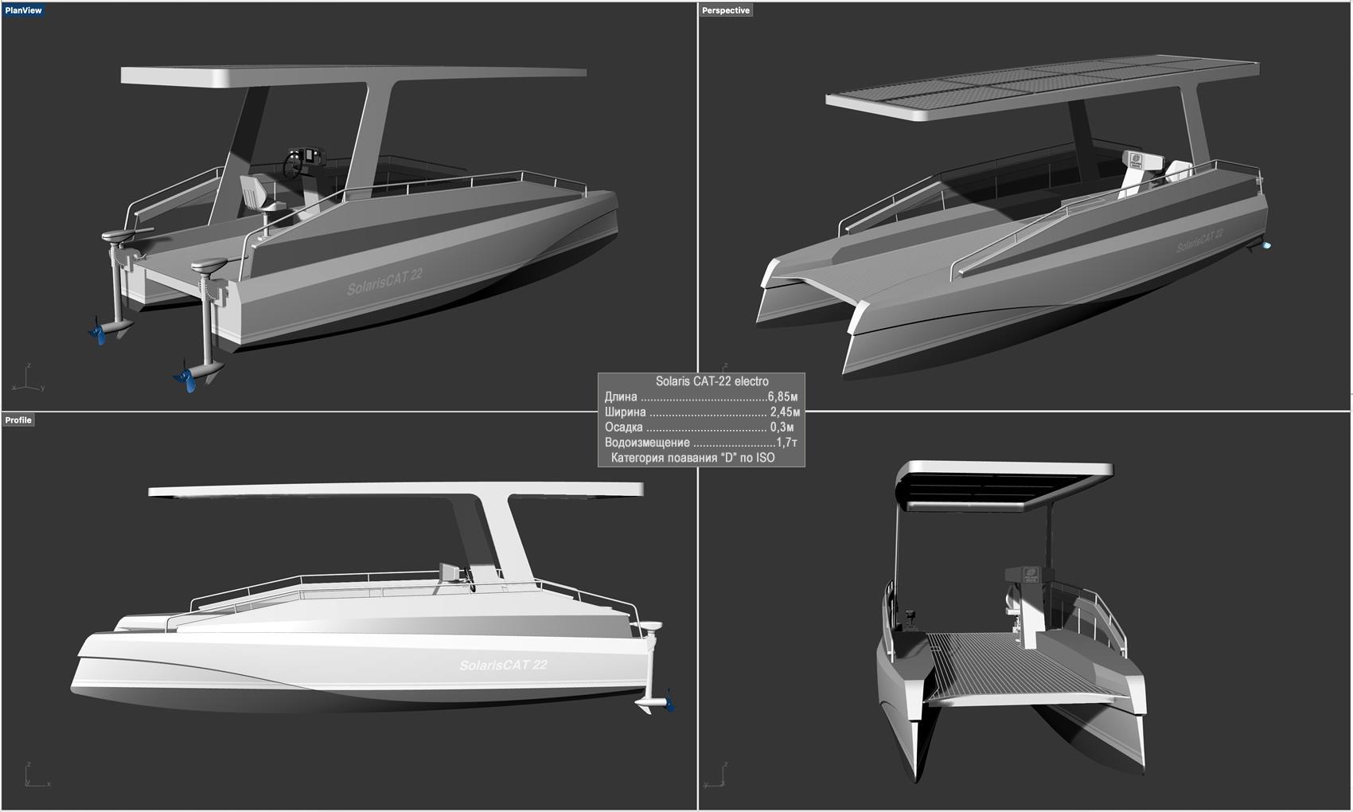The image size is (1353, 812).
Task: Select the helm seat in PlanView
Action: [257, 195]
